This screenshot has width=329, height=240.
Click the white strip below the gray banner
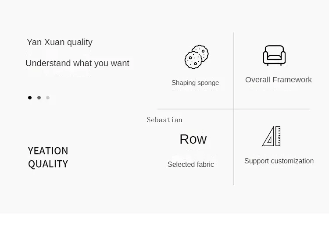[164, 227]
